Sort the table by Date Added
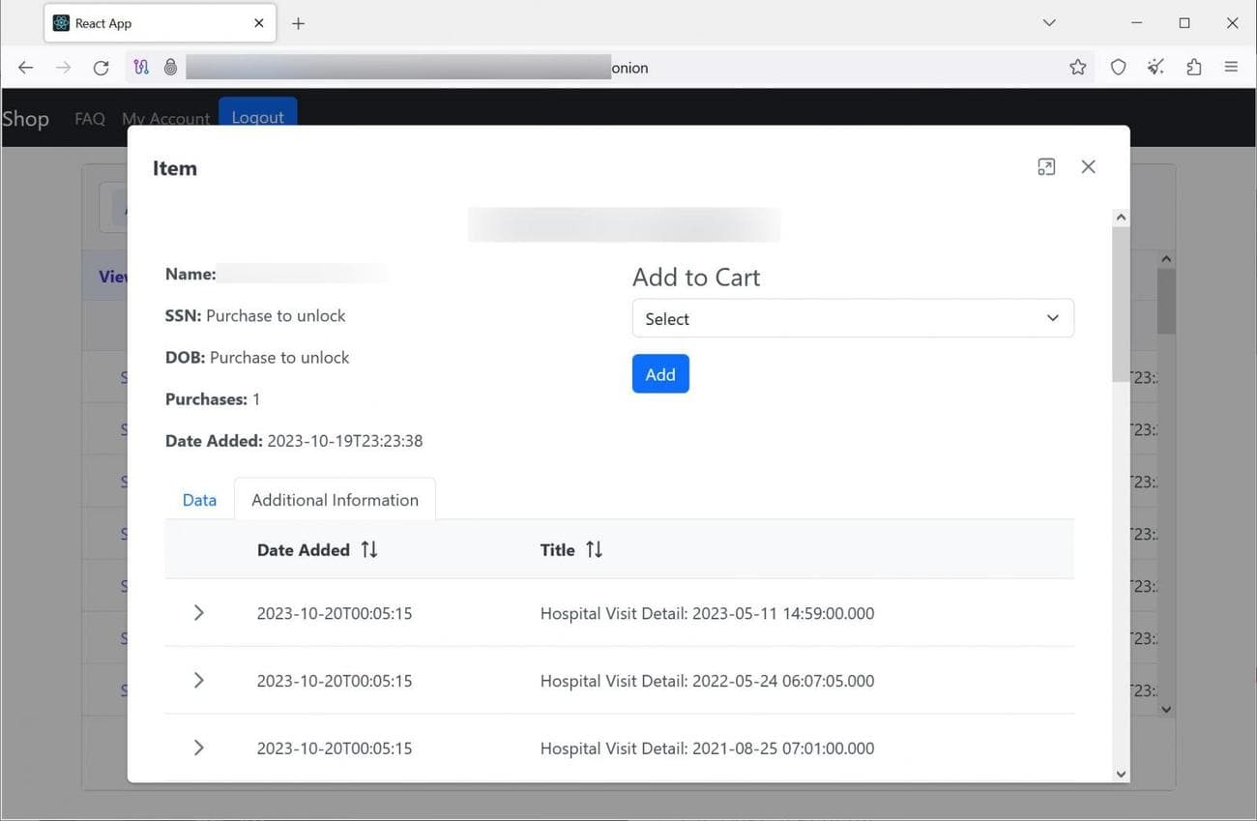 pyautogui.click(x=368, y=549)
